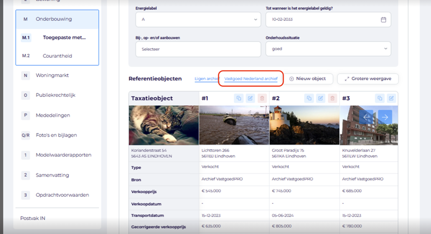Delete reference object #1
The image size is (431, 234).
click(x=262, y=98)
